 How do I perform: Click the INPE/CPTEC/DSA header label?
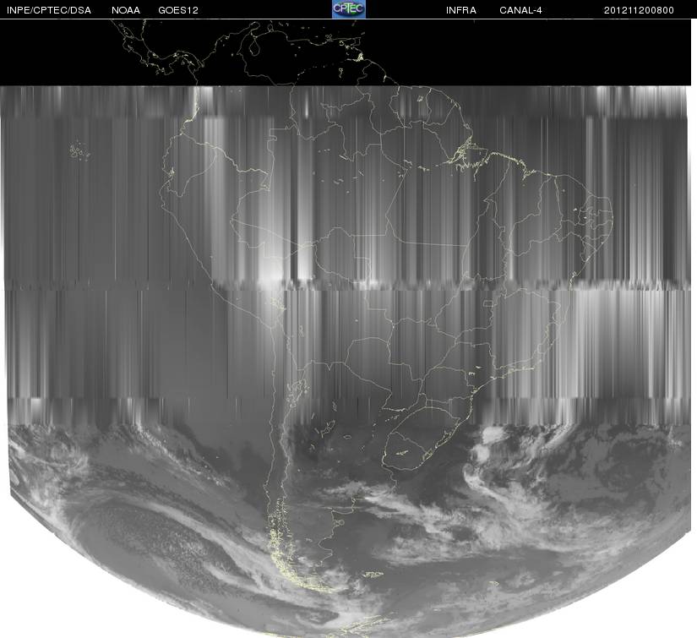coord(49,10)
